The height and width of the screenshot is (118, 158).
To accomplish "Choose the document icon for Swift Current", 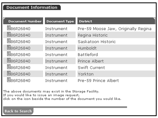I will pyautogui.click(x=9, y=67).
